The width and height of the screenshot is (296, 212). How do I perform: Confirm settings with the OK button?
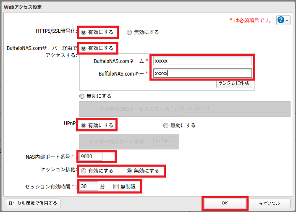(x=225, y=203)
